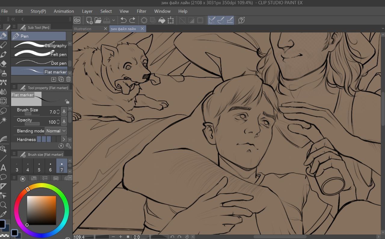Select the Decoration tool
The height and width of the screenshot is (239, 385).
(4, 82)
